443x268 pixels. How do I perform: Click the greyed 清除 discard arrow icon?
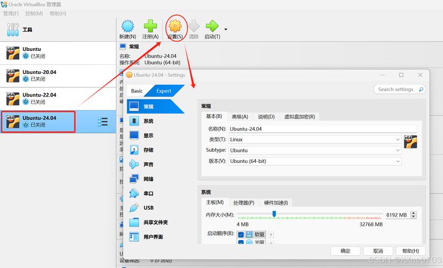click(x=194, y=26)
